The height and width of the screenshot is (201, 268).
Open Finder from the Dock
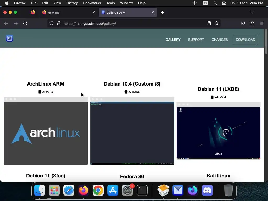(x=40, y=190)
